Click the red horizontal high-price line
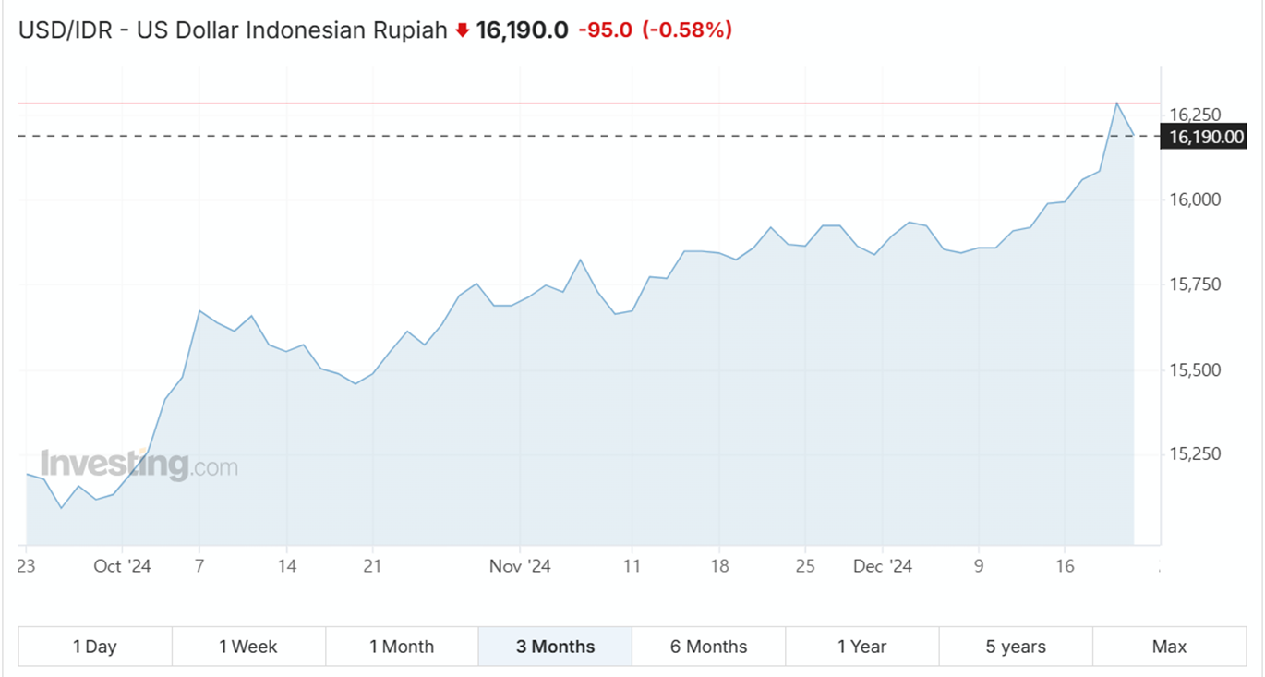The height and width of the screenshot is (677, 1265). coord(554,103)
